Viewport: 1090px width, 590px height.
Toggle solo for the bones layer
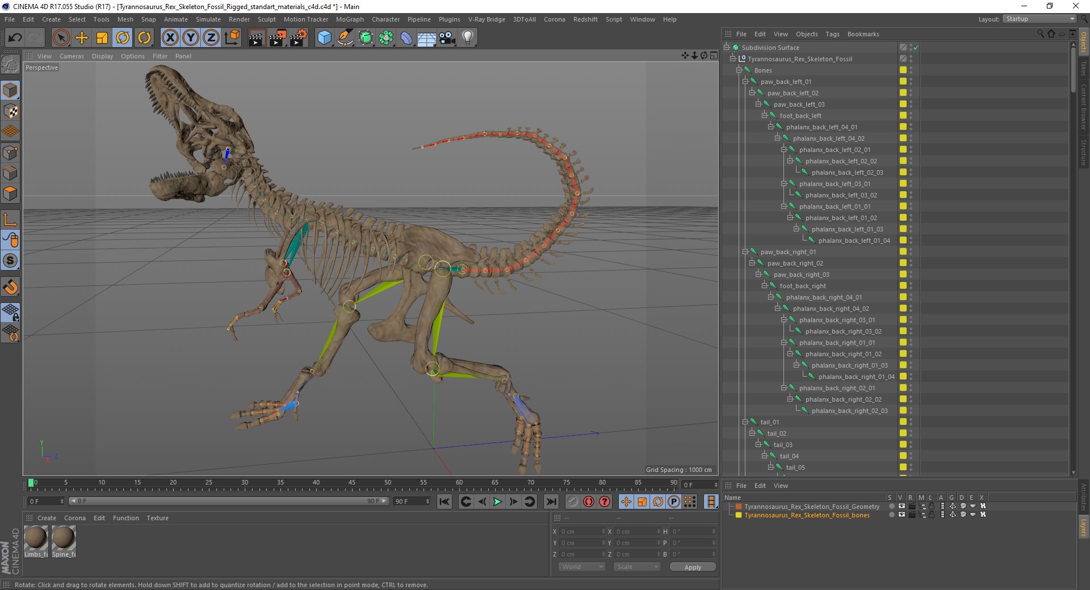pyautogui.click(x=891, y=515)
